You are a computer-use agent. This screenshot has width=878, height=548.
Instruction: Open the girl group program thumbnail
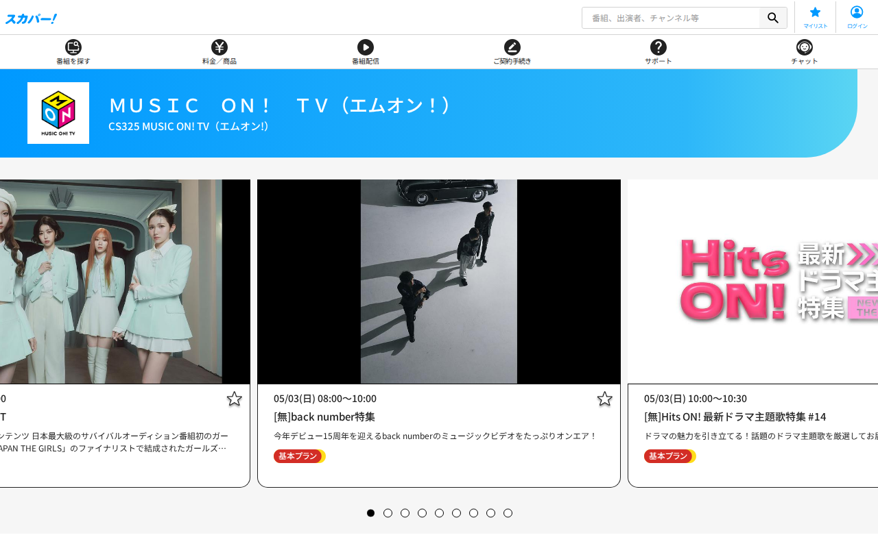125,282
